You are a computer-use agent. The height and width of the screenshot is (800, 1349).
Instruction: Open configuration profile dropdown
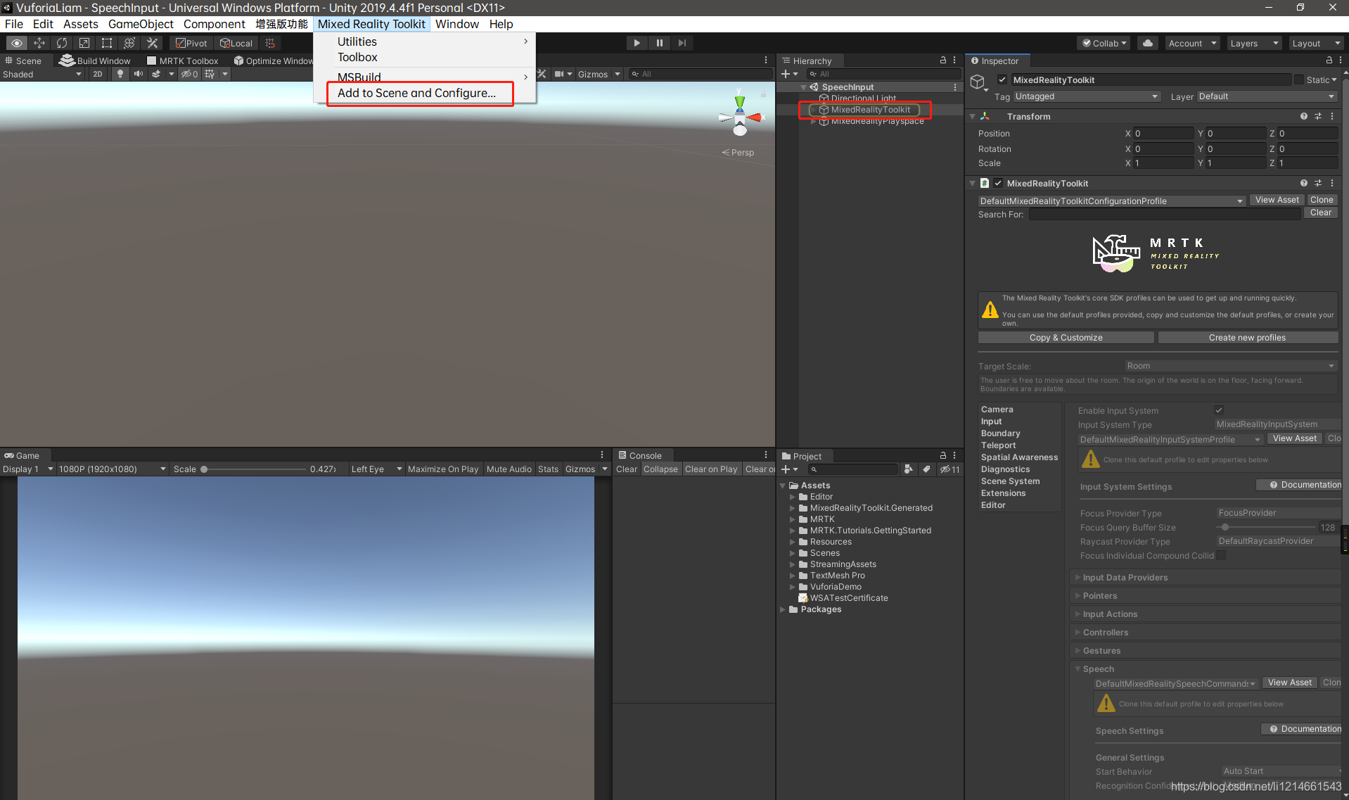tap(1111, 201)
